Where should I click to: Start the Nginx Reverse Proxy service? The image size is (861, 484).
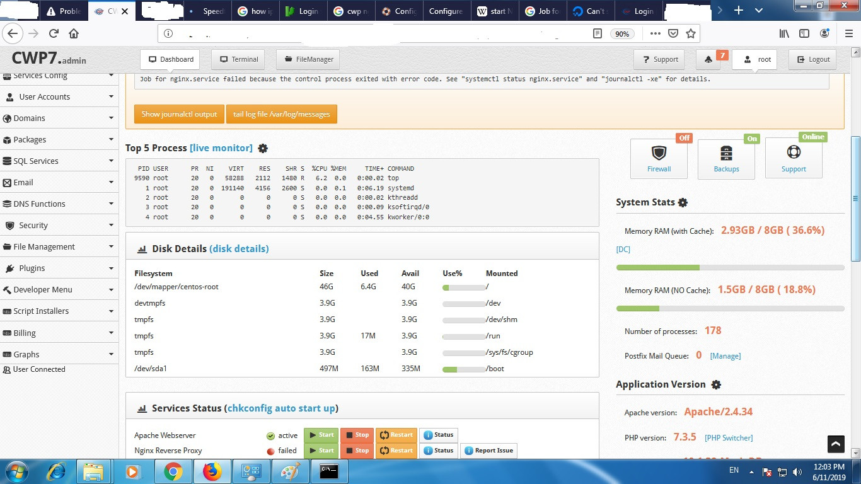click(321, 451)
